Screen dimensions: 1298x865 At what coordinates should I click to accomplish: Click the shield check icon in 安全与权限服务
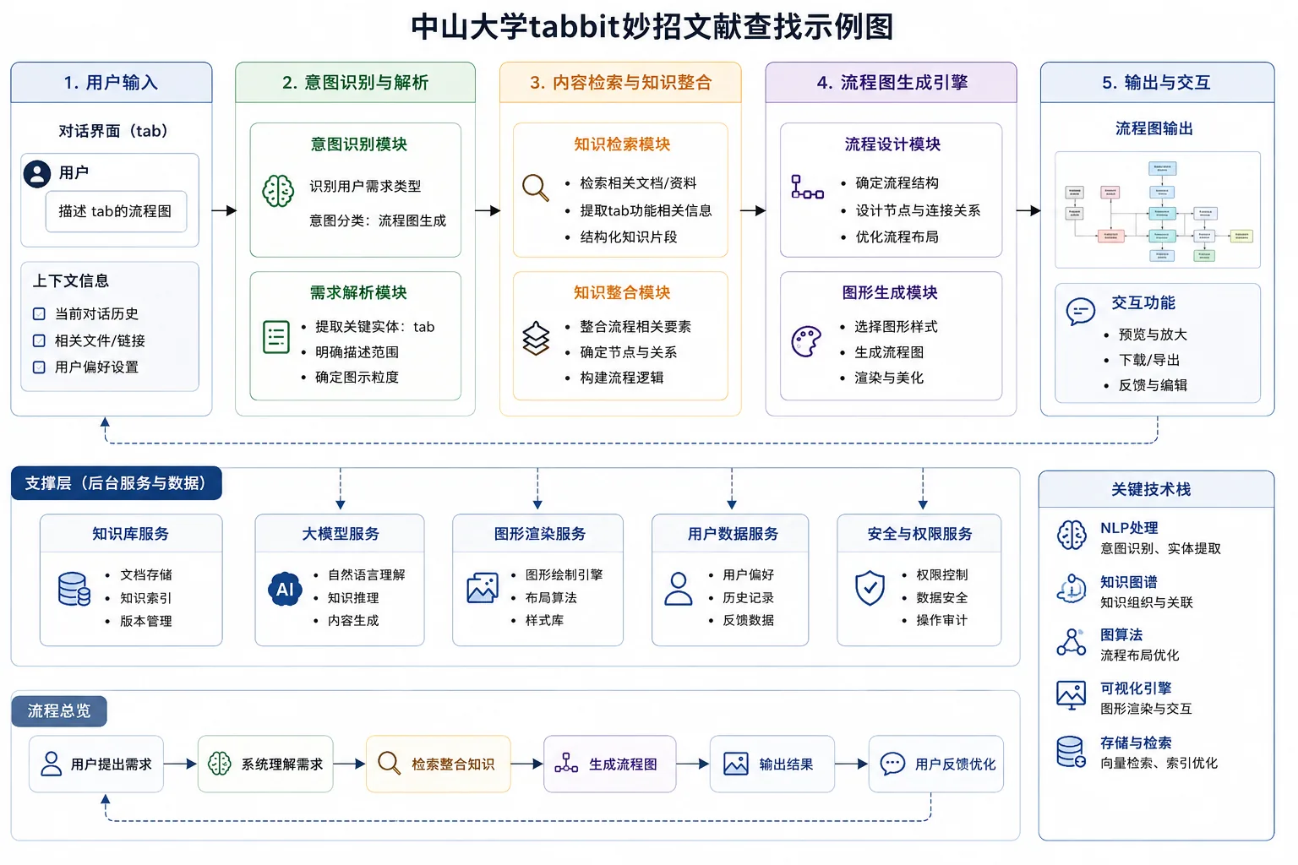coord(870,588)
